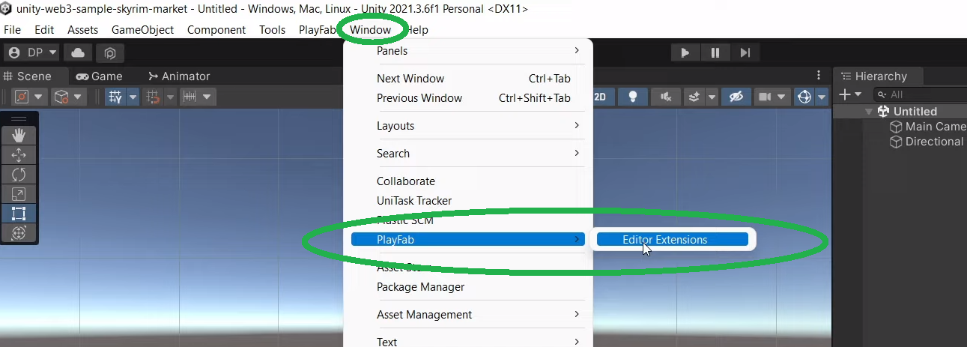
Task: Open UniTask Tracker window
Action: pyautogui.click(x=468, y=201)
